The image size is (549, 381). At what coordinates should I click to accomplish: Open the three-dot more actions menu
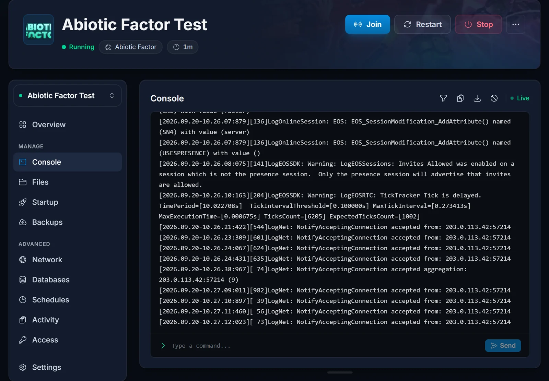tap(515, 24)
